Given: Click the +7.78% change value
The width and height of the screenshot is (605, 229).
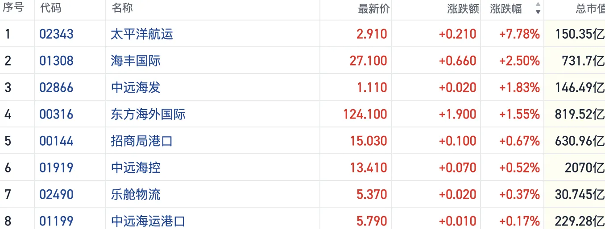Looking at the screenshot, I should (x=519, y=34).
